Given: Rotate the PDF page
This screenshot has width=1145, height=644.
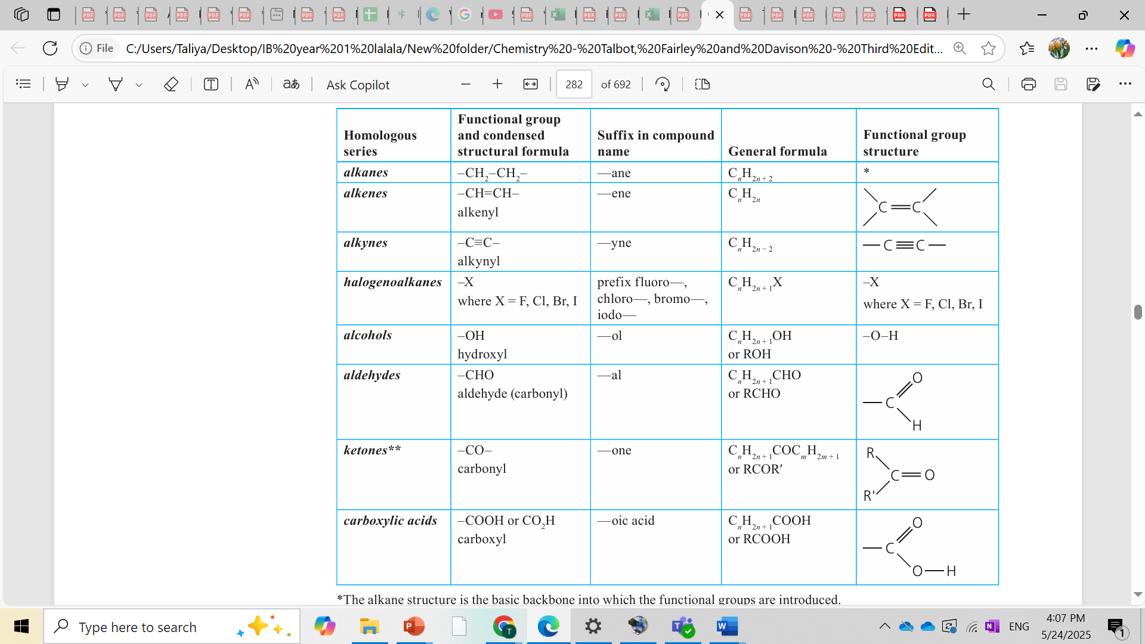Looking at the screenshot, I should coord(663,84).
